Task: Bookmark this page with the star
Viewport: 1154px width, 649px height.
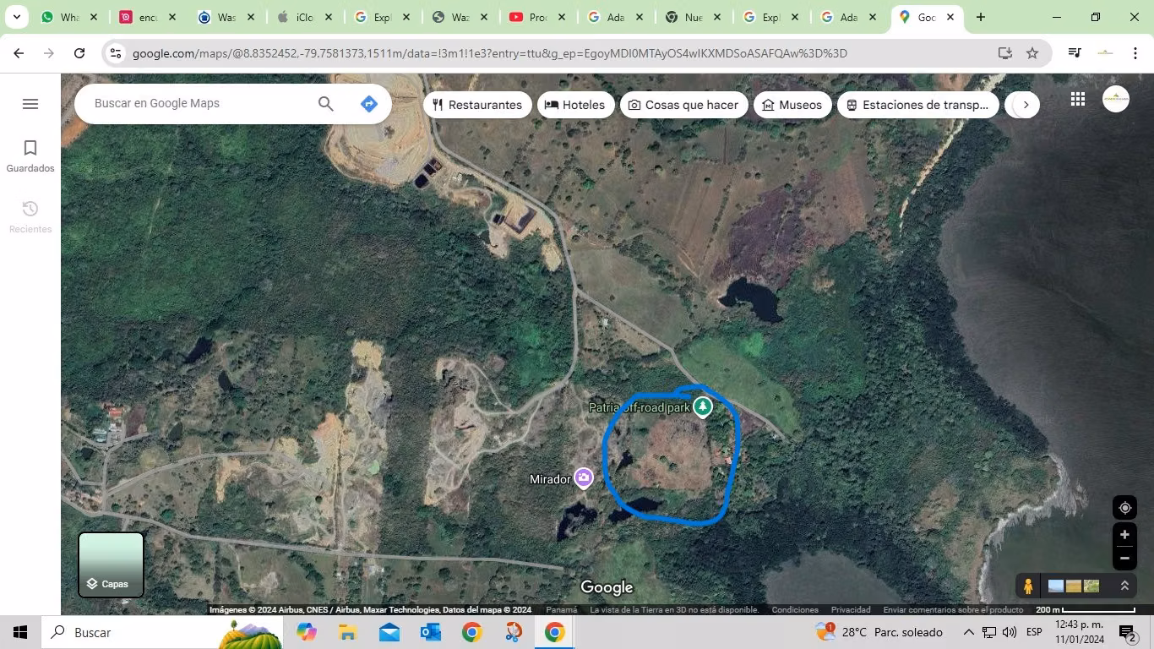Action: 1032,53
